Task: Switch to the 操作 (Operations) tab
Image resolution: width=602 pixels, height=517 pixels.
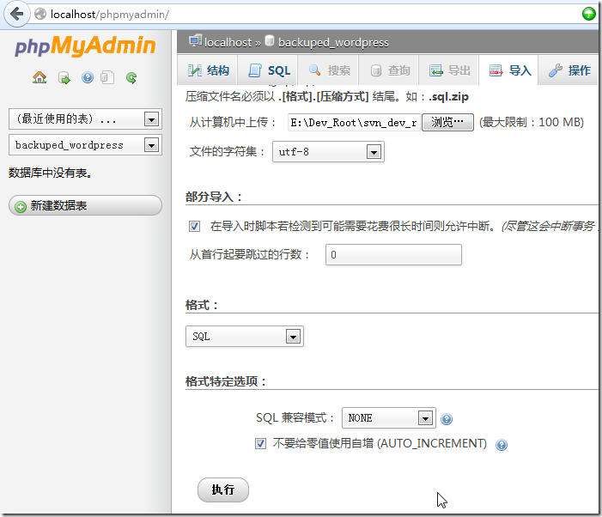Action: click(569, 70)
